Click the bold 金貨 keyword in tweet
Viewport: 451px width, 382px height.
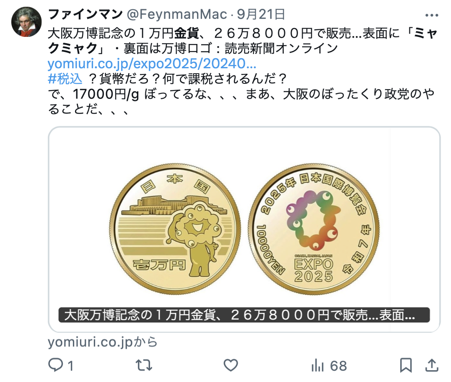pyautogui.click(x=187, y=34)
